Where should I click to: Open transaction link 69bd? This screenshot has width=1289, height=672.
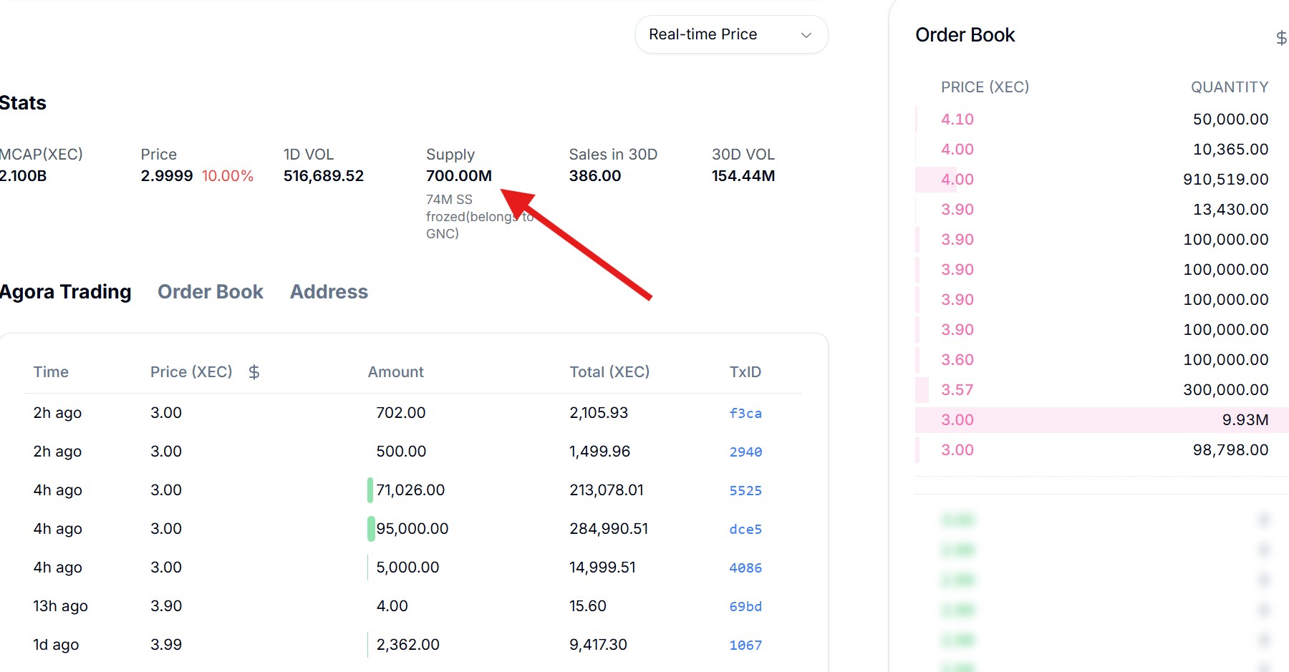pyautogui.click(x=745, y=606)
